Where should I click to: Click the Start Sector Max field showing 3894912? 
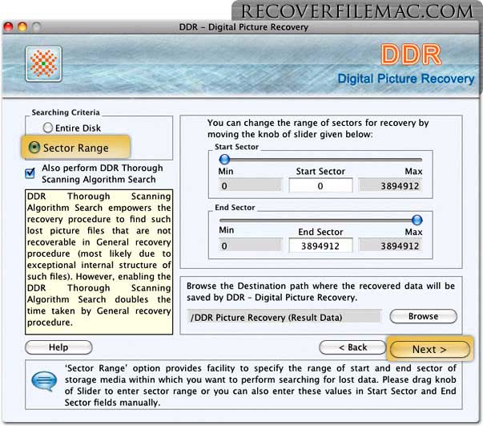390,185
